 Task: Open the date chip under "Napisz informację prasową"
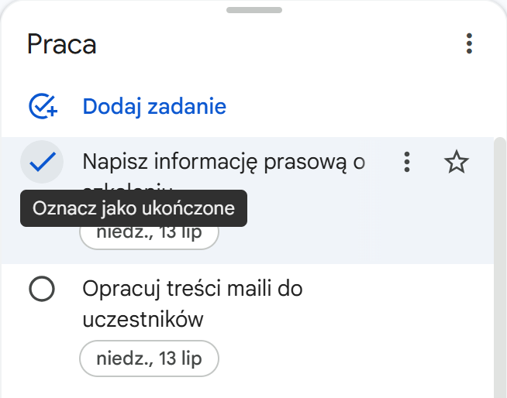[149, 233]
